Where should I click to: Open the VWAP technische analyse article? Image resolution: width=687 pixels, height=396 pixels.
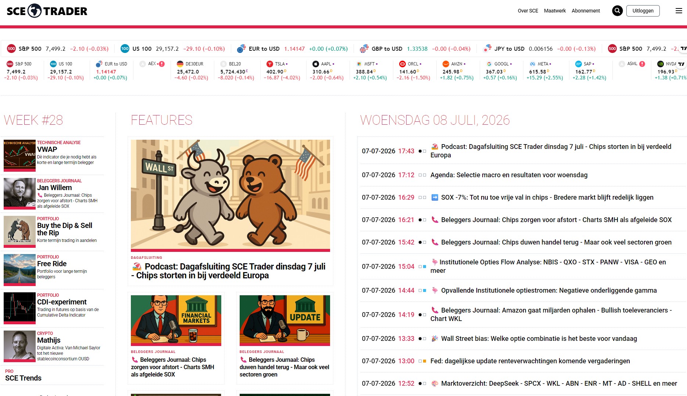point(47,149)
